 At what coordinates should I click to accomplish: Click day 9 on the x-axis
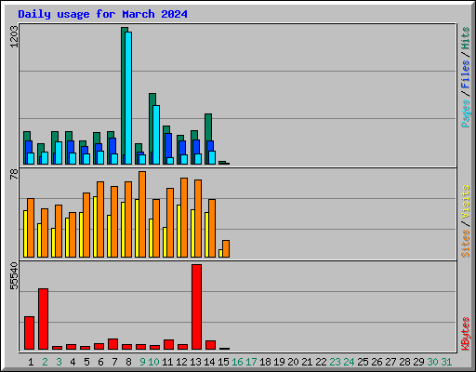pos(142,362)
